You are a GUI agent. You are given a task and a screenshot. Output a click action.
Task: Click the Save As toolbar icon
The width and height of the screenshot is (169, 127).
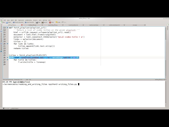(43, 22)
